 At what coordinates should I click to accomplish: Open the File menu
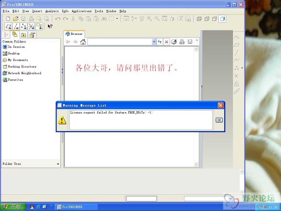(6, 11)
